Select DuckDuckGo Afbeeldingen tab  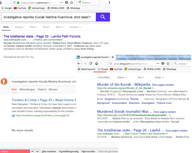[27, 89]
